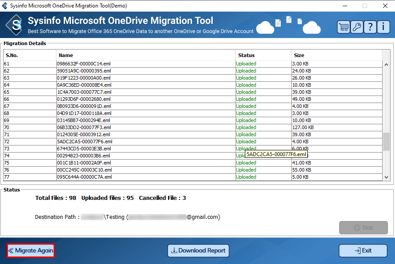Image resolution: width=395 pixels, height=264 pixels.
Task: Open the key activation icon
Action: click(x=356, y=27)
